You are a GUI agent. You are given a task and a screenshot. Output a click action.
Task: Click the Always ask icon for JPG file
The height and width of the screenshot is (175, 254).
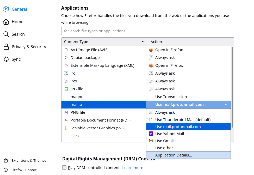coord(151,89)
